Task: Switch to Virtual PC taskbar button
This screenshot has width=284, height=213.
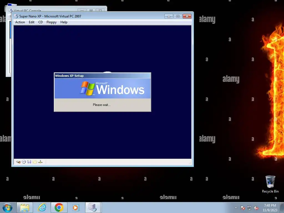Action: coord(93,207)
